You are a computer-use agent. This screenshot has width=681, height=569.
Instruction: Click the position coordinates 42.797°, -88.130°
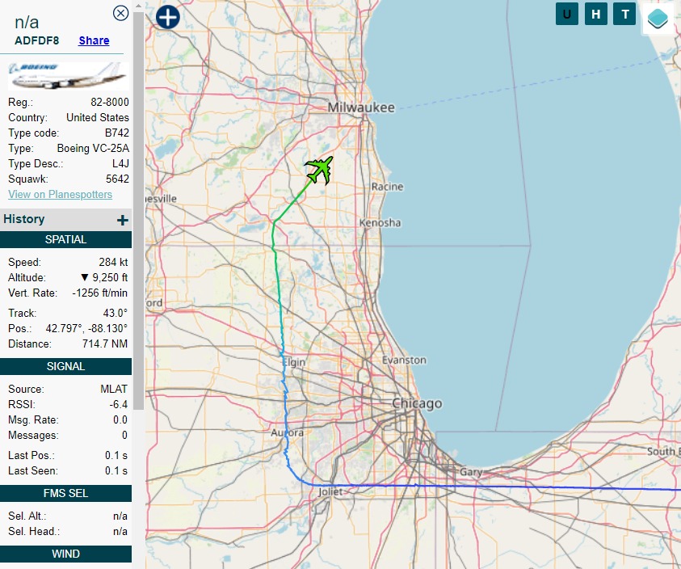click(87, 328)
